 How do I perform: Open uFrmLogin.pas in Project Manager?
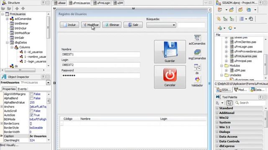point(243,47)
